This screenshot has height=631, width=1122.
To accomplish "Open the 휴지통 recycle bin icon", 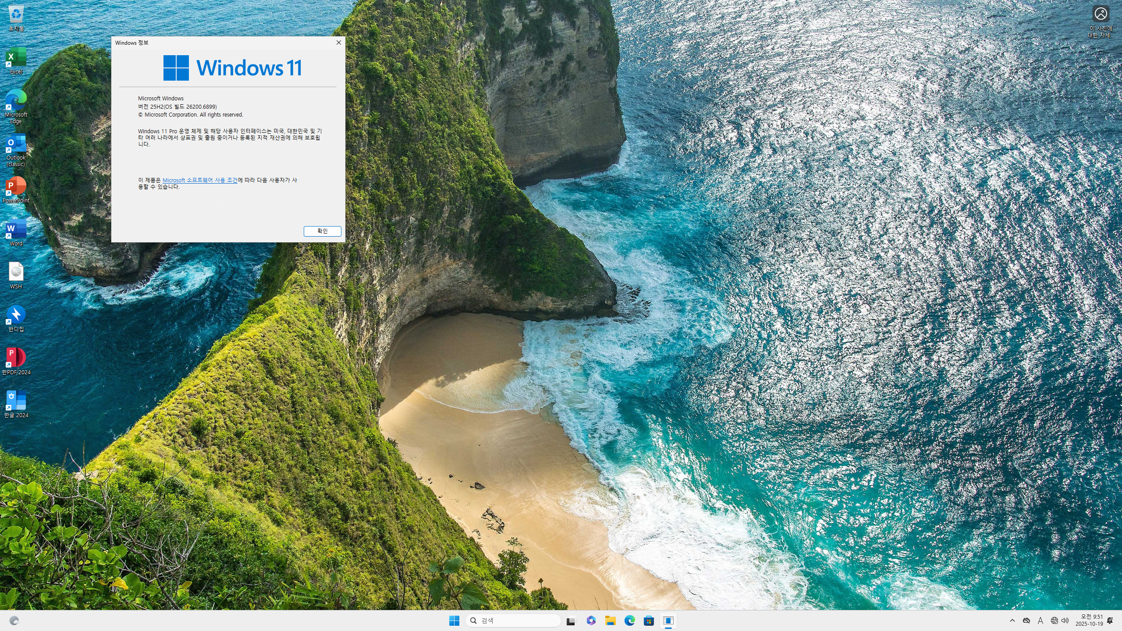I will (x=16, y=17).
